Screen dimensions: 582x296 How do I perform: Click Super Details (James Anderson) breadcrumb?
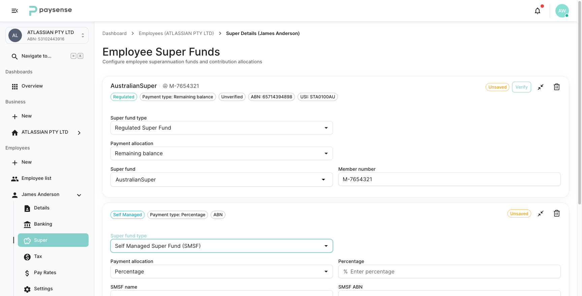pyautogui.click(x=263, y=33)
